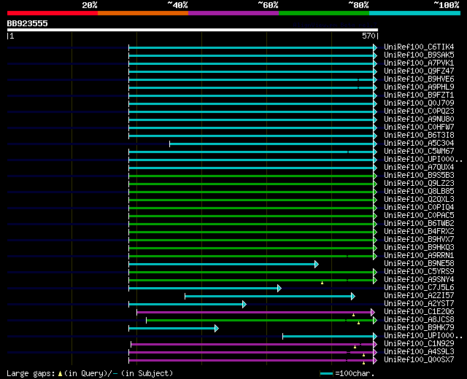Select the UniRef100_C5WM67 entry
This screenshot has width=467, height=379.
[x=419, y=152]
